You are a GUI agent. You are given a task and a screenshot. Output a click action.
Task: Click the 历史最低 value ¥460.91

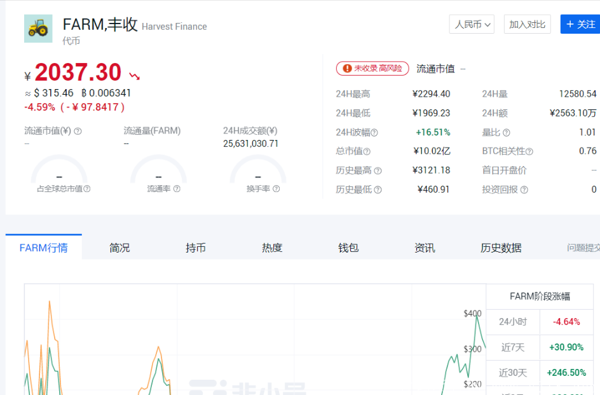(433, 190)
